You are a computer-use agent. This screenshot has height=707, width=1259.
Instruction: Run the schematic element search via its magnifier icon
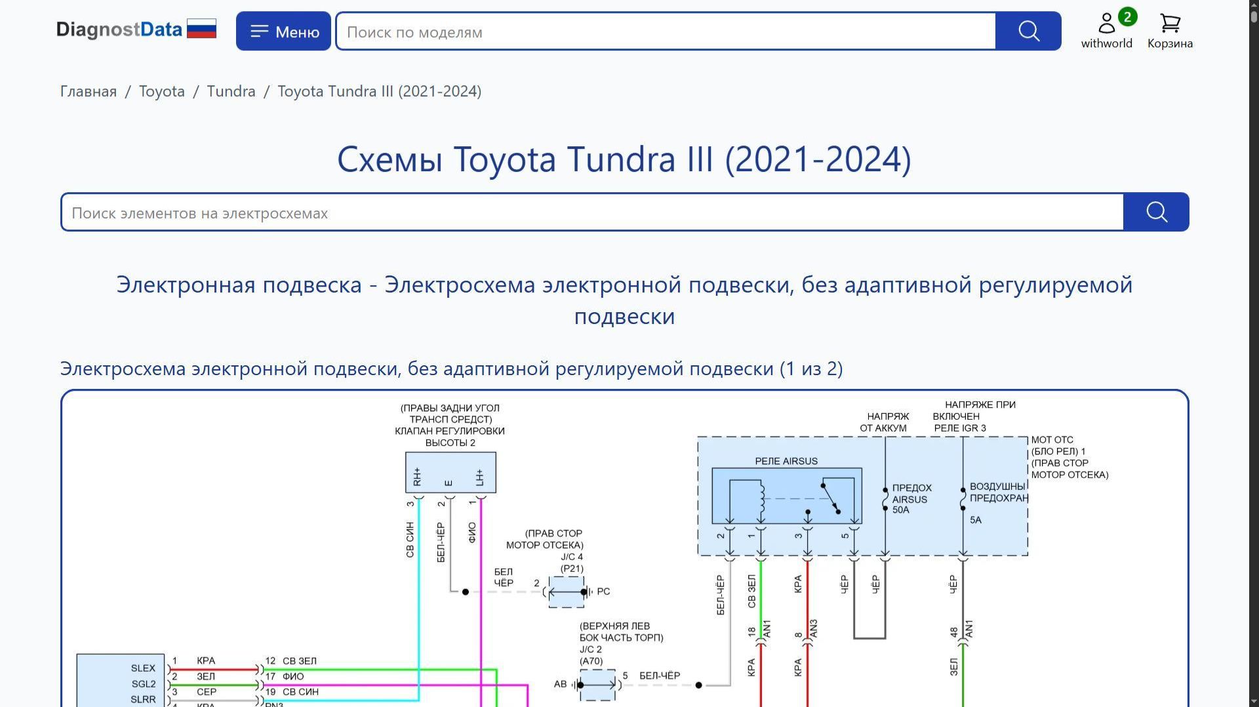[x=1156, y=212]
